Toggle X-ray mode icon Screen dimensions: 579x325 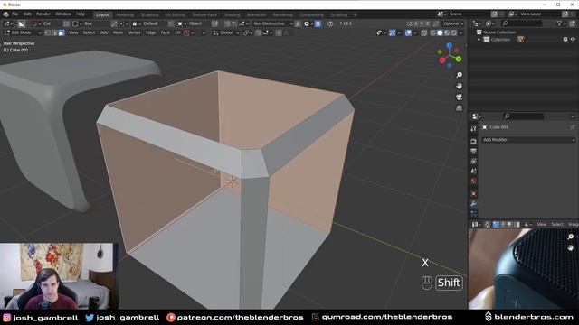point(424,32)
